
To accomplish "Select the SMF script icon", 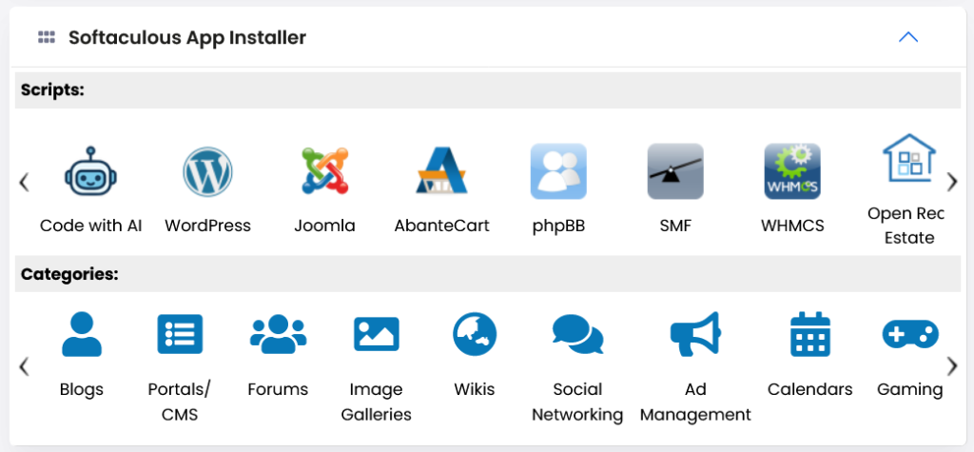I will [675, 171].
